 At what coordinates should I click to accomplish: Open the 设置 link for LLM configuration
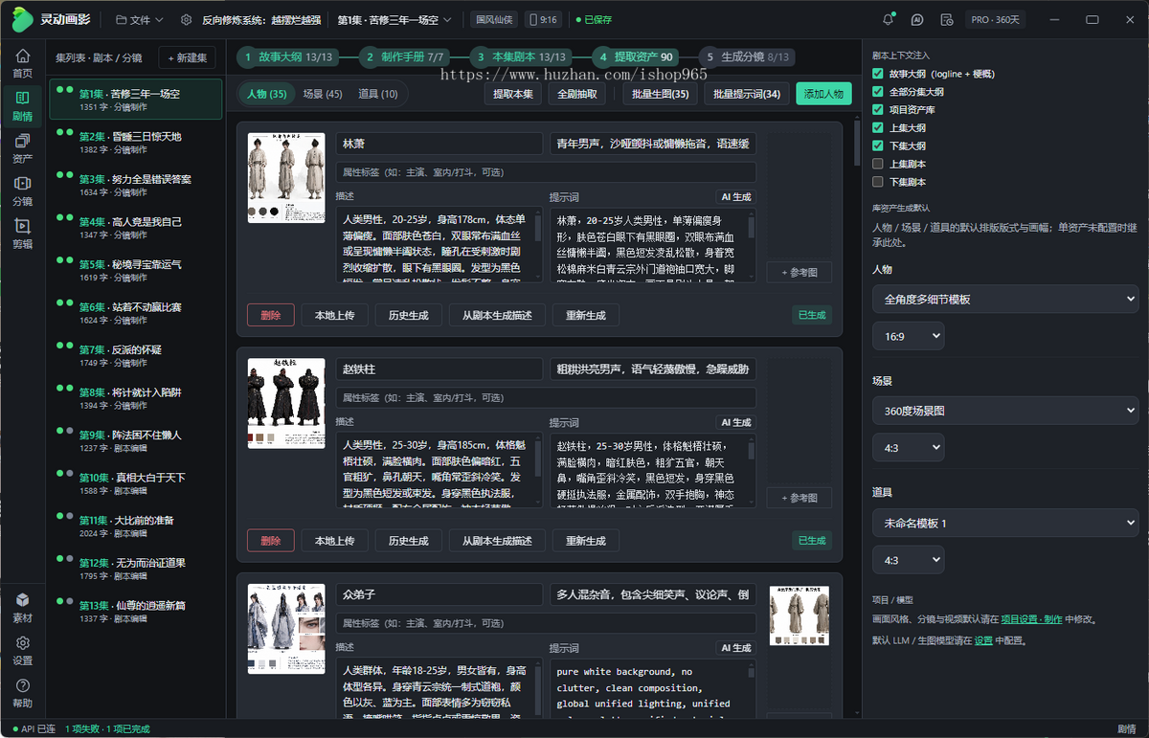click(x=983, y=640)
